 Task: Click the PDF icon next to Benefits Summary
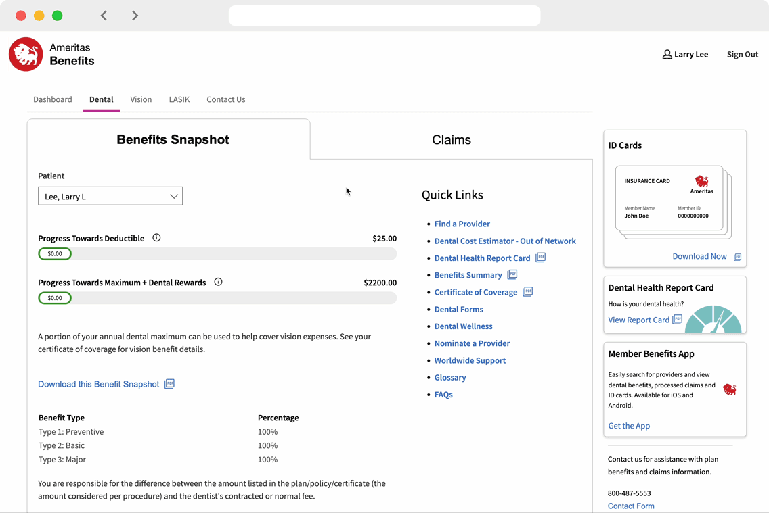(512, 274)
